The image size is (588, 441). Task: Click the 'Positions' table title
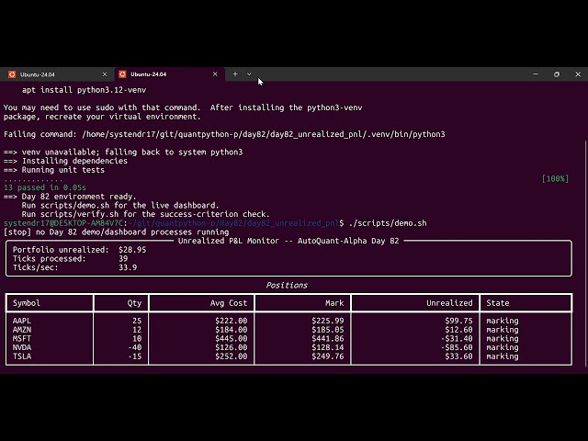(x=287, y=286)
